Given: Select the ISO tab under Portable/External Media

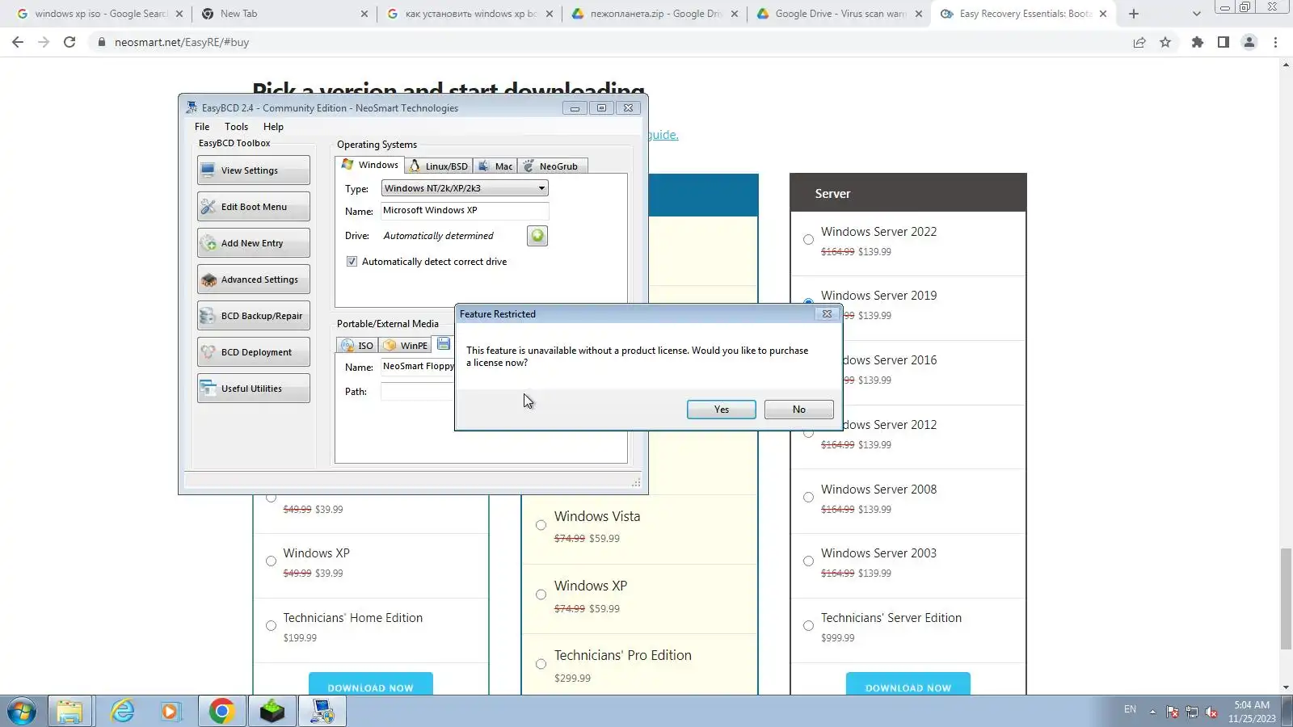Looking at the screenshot, I should point(357,346).
